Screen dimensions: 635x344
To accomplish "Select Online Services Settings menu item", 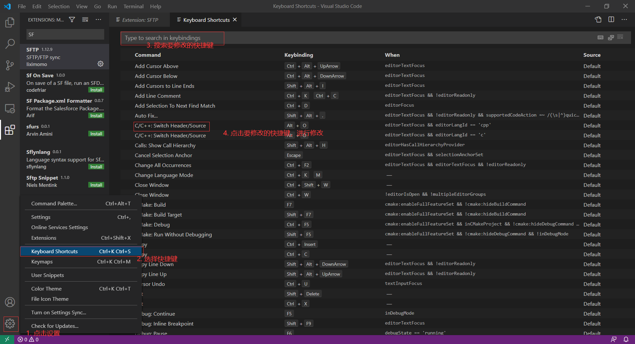I will (81, 227).
